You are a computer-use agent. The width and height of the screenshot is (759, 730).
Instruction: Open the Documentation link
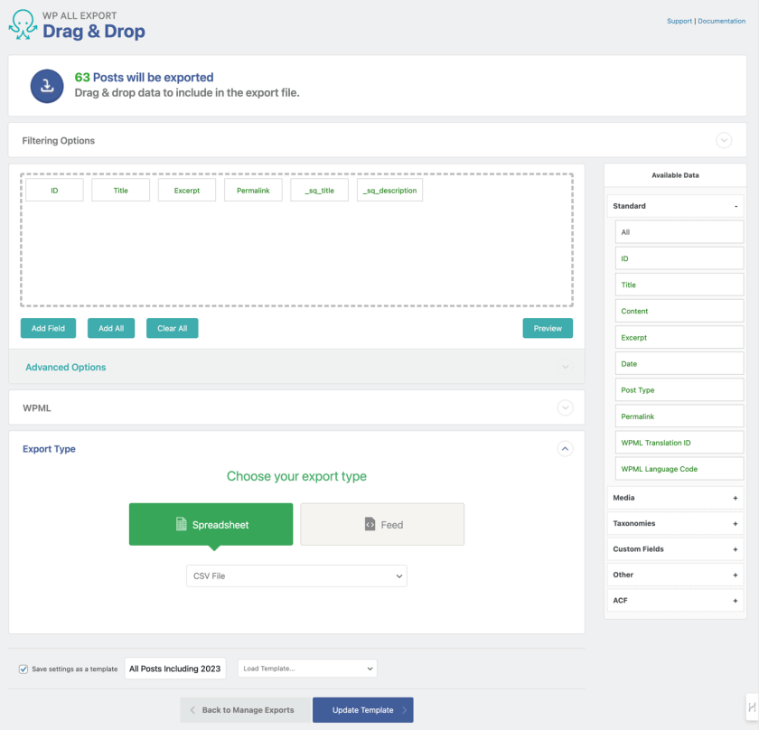click(x=722, y=21)
